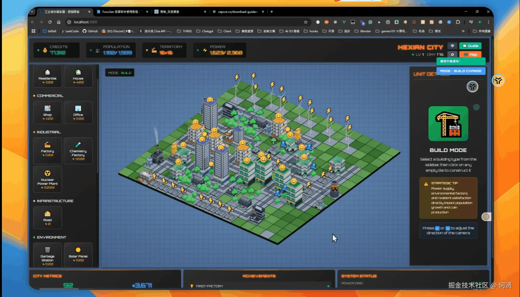This screenshot has height=297, width=520.
Task: Open the Guide button
Action: coord(471,46)
